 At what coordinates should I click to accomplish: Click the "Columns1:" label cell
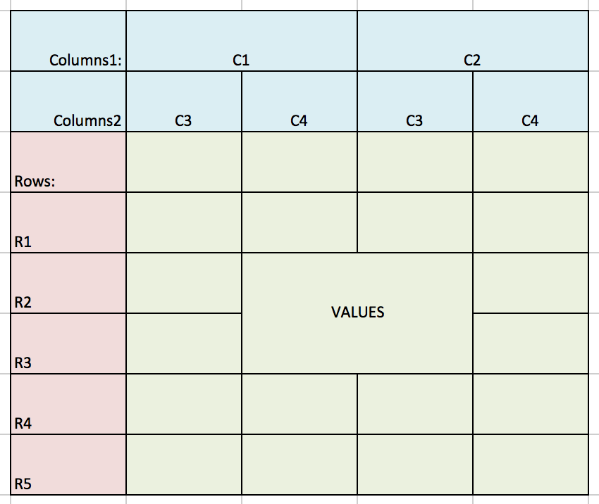point(68,41)
